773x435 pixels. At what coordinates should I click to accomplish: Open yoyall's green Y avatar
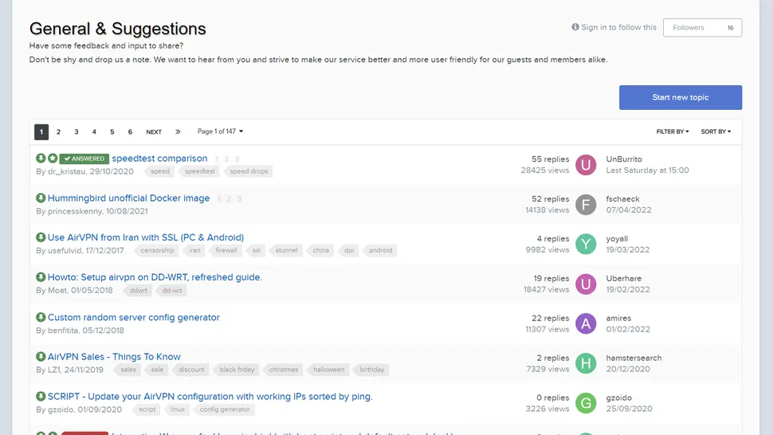point(586,244)
